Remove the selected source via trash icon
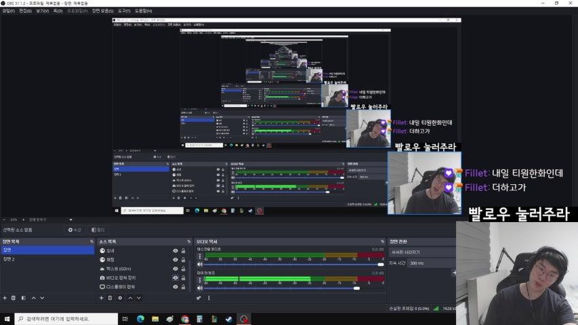 coord(110,298)
